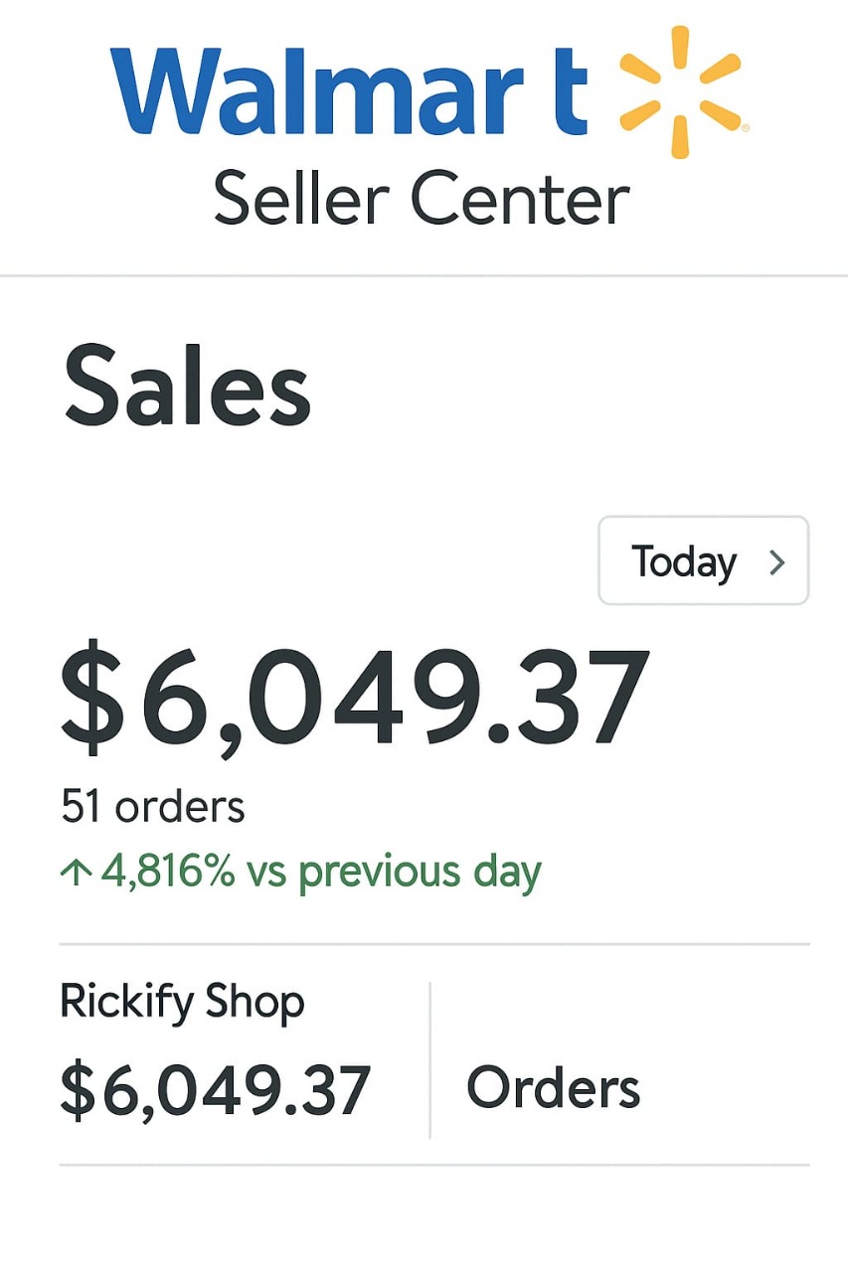Open the $6,049.37 total sales figure
The width and height of the screenshot is (848, 1272).
pos(353,696)
